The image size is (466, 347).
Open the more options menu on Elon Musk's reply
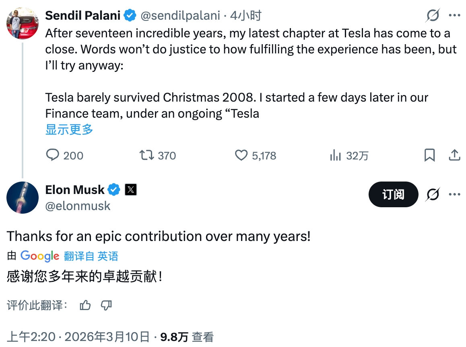click(455, 194)
